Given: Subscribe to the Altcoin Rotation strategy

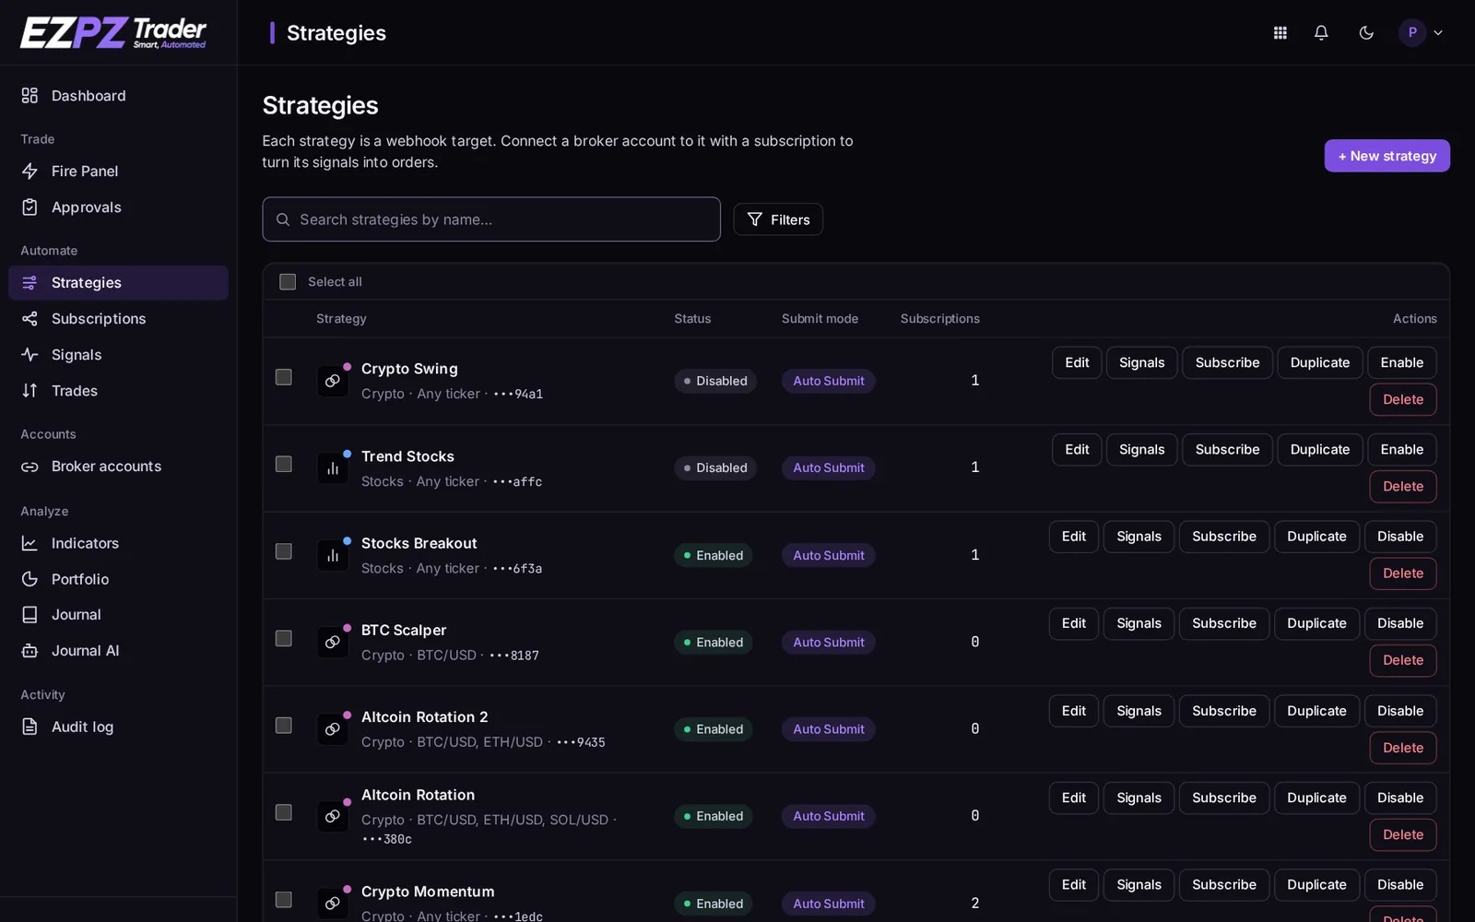Looking at the screenshot, I should (x=1223, y=798).
